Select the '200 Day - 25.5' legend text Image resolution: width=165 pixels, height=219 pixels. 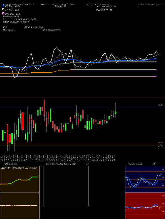[13, 14]
